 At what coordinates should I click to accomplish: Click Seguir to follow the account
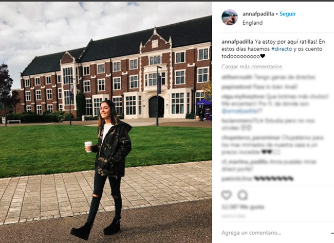point(287,14)
